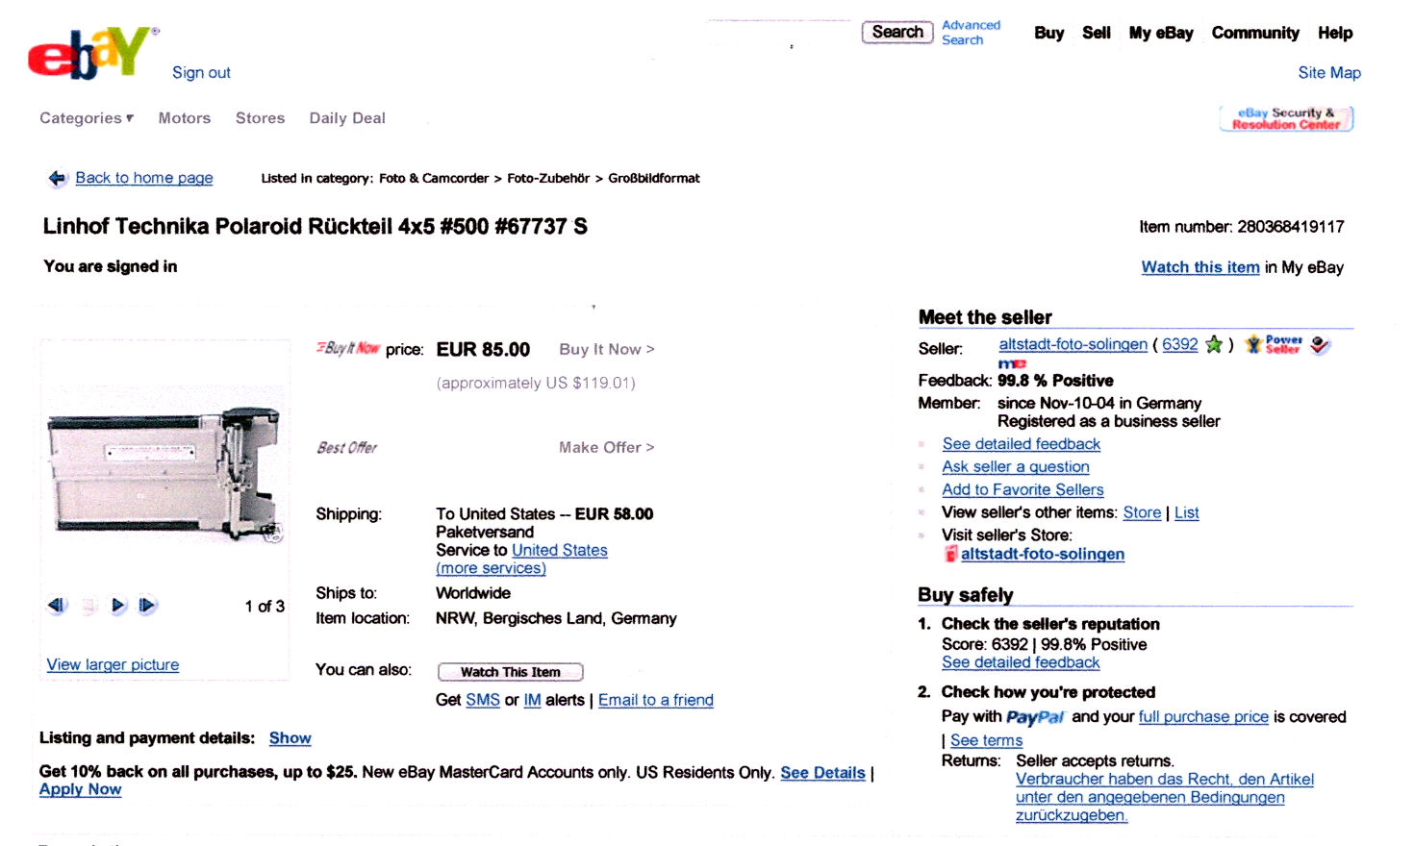Click Watch this item link in header
The height and width of the screenshot is (846, 1414).
click(1200, 267)
